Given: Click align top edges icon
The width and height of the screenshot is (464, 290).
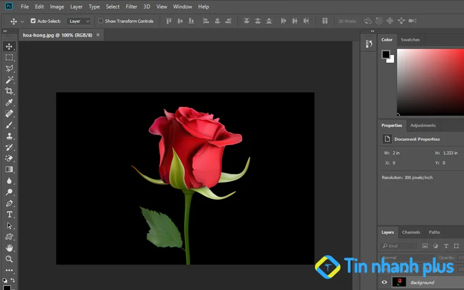Looking at the screenshot, I should [169, 21].
